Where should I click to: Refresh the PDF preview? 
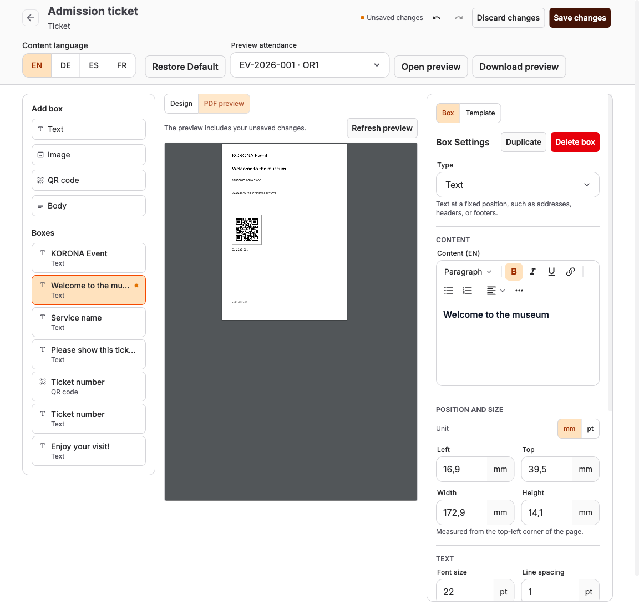point(382,128)
